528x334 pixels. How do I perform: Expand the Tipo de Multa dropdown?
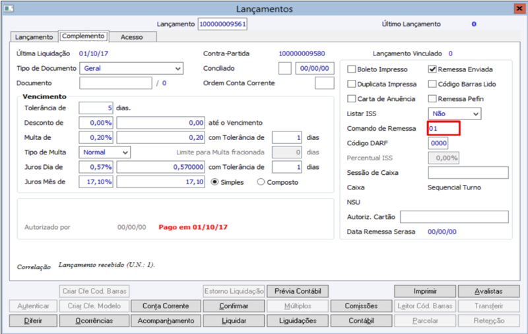(105, 152)
